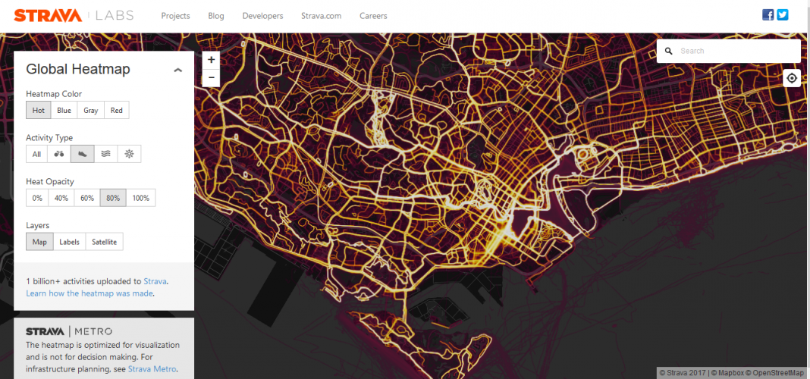This screenshot has width=810, height=379.
Task: Toggle the Labels layer
Action: [x=69, y=242]
